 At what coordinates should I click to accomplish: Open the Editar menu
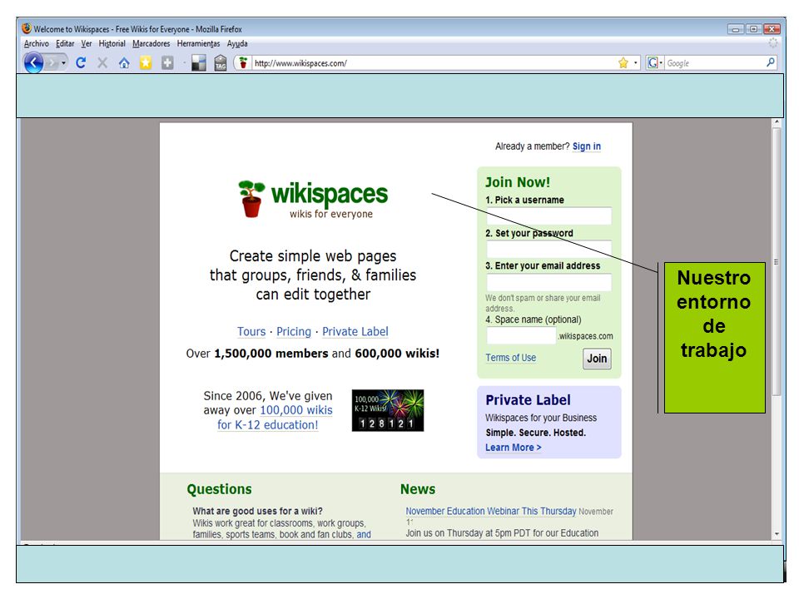(x=65, y=44)
